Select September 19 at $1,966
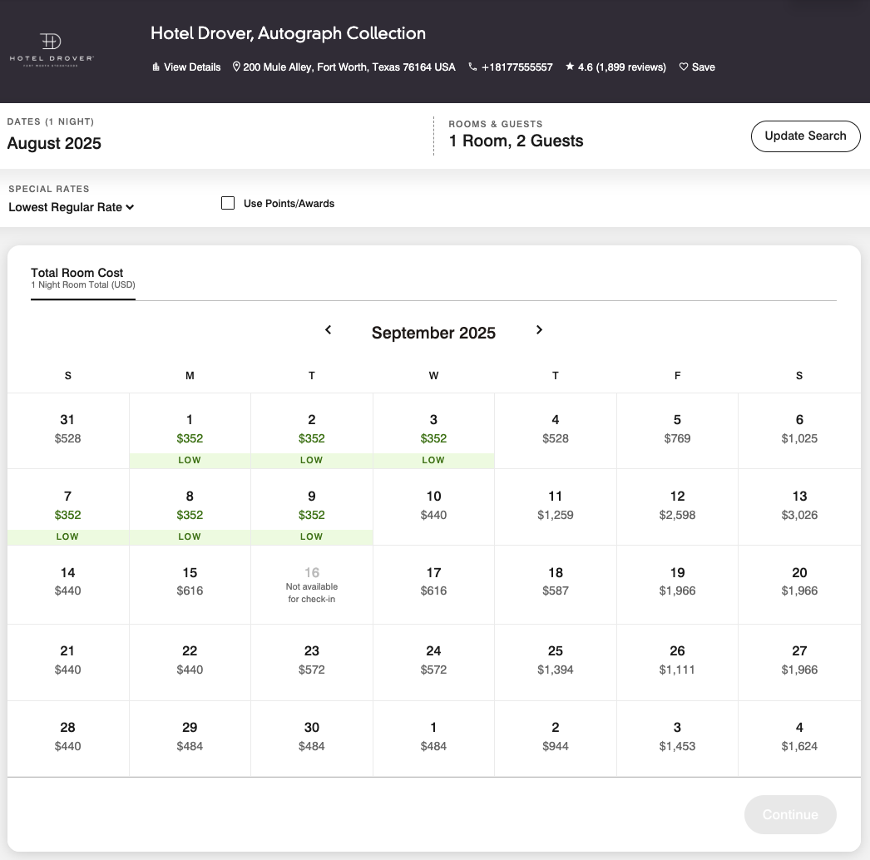Image resolution: width=870 pixels, height=860 pixels. point(678,585)
